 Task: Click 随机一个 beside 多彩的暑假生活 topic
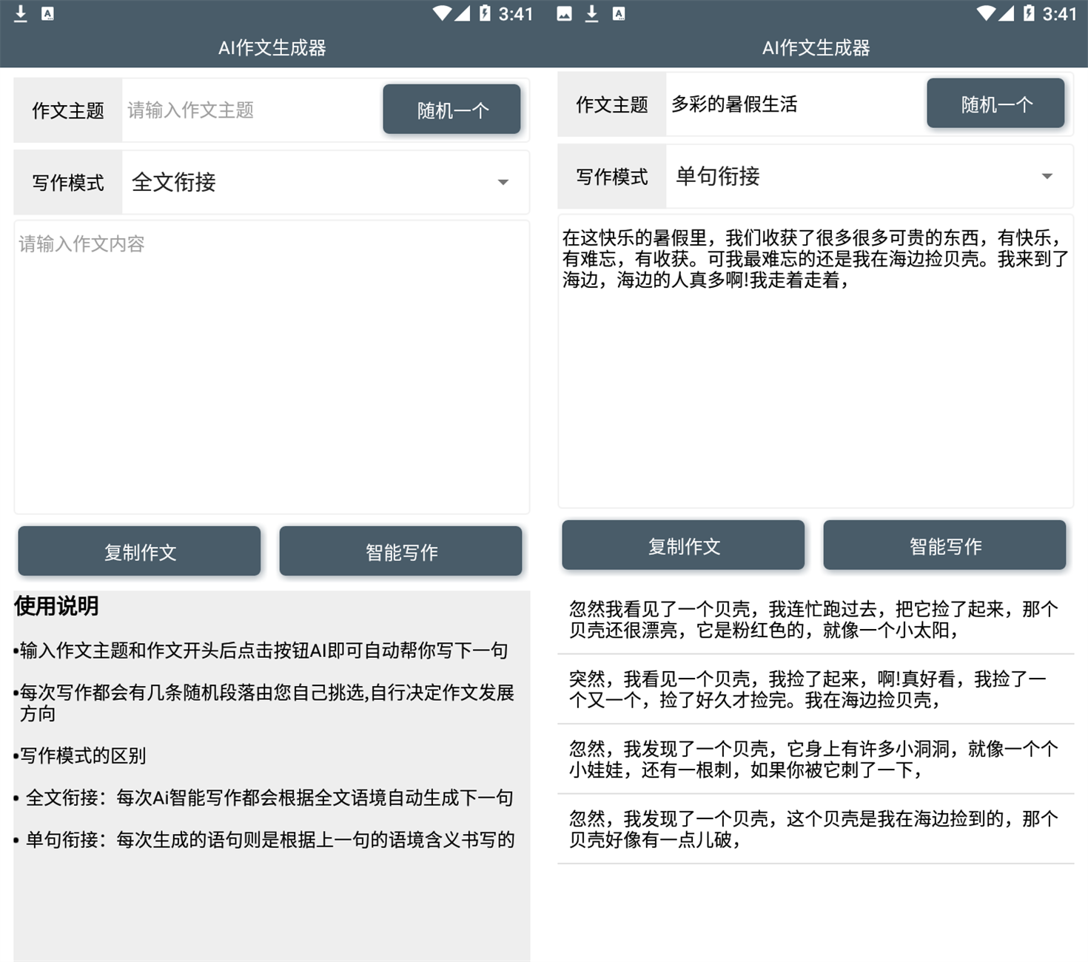tap(995, 104)
